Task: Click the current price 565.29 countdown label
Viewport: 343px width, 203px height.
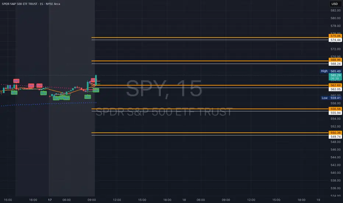Action: click(x=335, y=77)
